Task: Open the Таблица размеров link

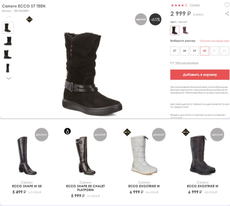Action: coord(187,63)
